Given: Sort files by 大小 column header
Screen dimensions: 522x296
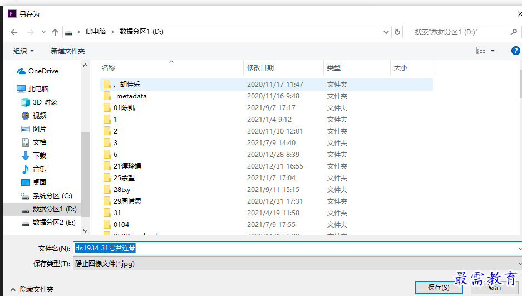Looking at the screenshot, I should click(401, 67).
